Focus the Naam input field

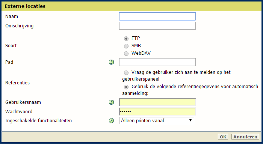(x=157, y=16)
